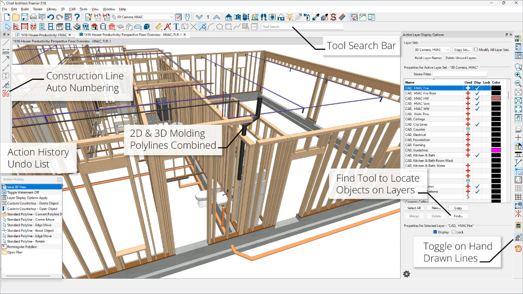
Task: Click the Delete Unused Layers button
Action: coord(462,57)
